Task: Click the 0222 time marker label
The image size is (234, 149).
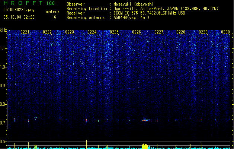Action: (x=47, y=32)
